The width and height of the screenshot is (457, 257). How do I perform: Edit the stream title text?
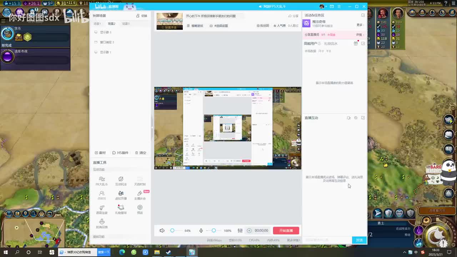211,16
